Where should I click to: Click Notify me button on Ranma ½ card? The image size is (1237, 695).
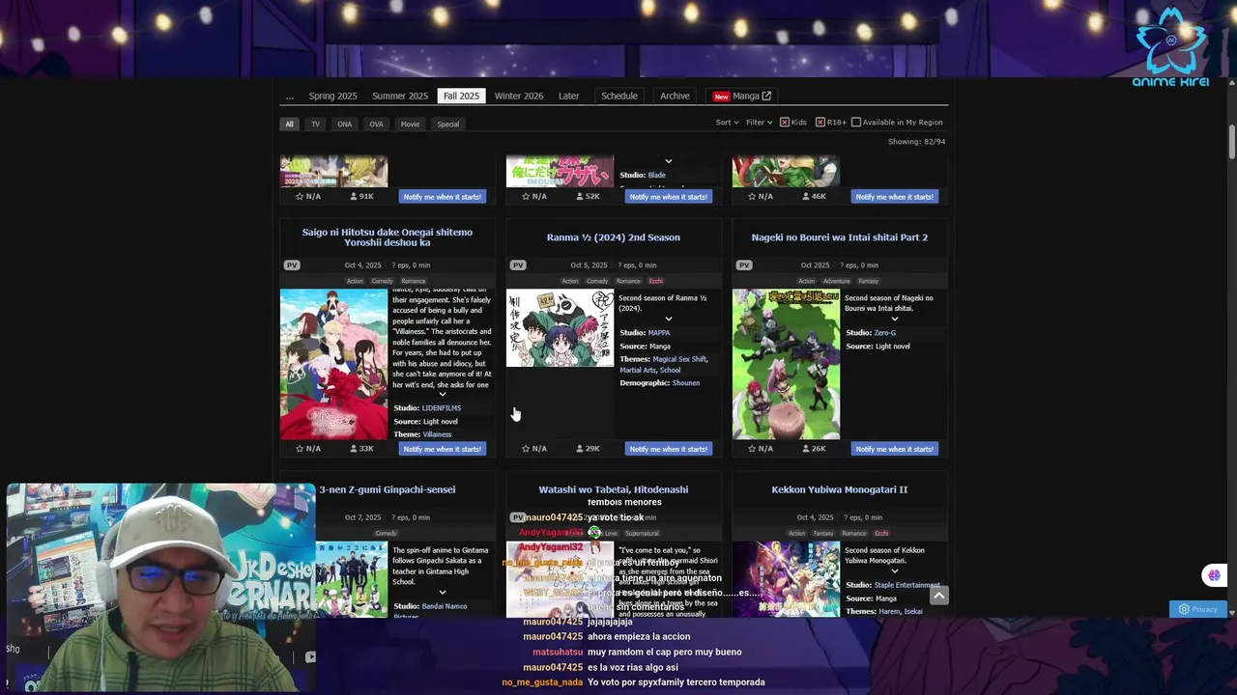click(x=668, y=449)
